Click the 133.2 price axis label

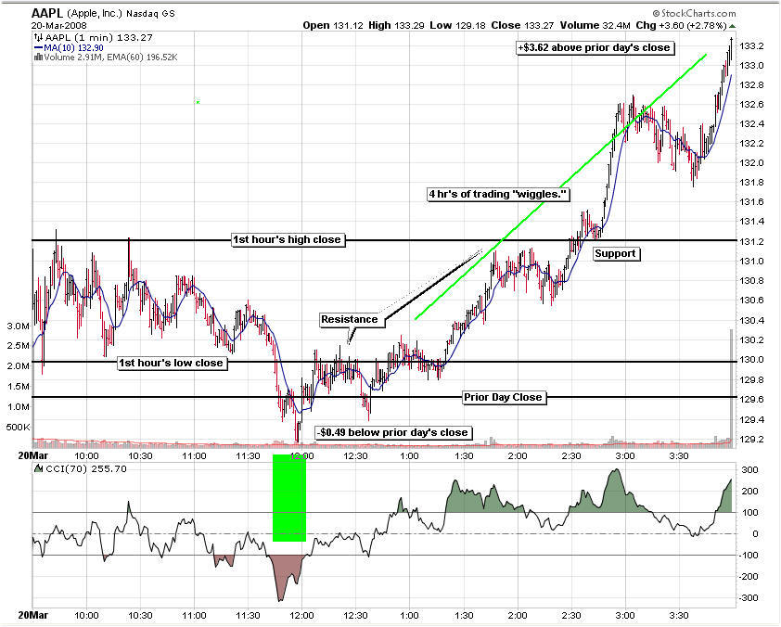[751, 45]
